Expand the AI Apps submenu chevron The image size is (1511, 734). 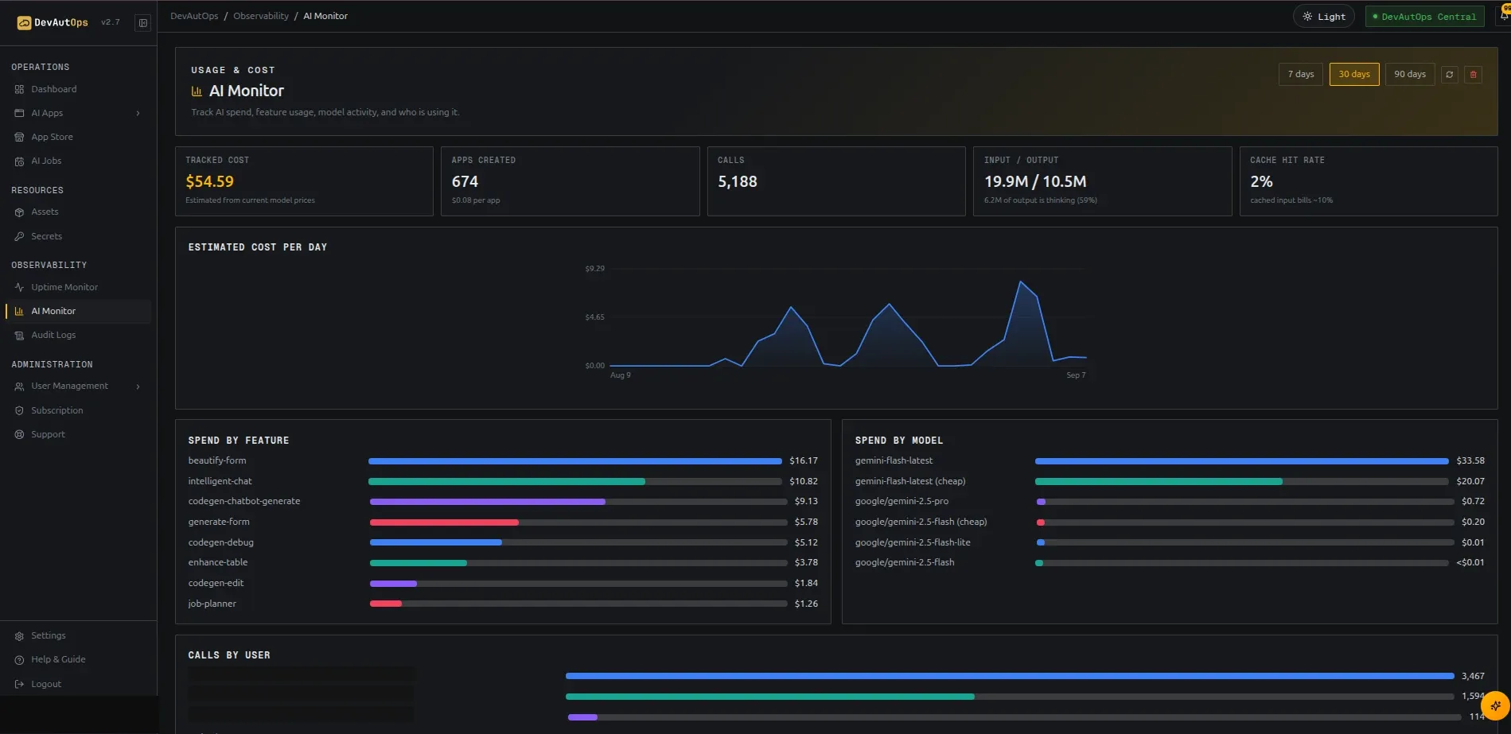(x=138, y=114)
